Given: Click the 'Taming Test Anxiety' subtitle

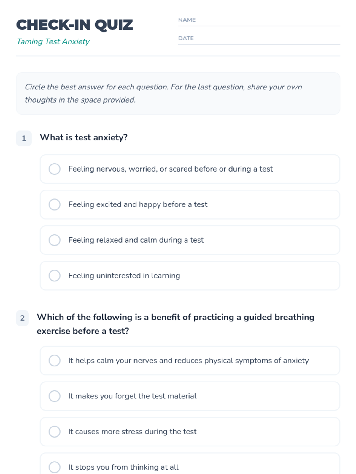Looking at the screenshot, I should pos(53,41).
